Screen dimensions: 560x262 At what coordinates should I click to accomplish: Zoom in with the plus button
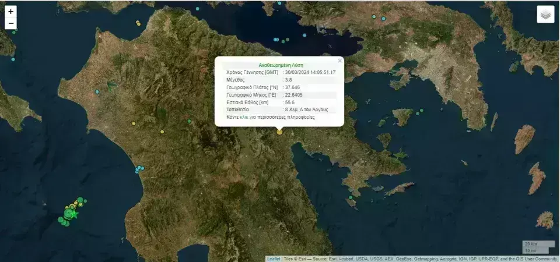[10, 12]
